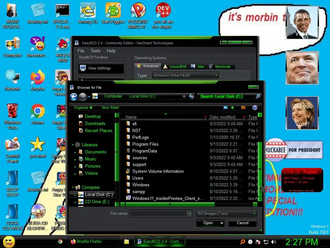Image resolution: width=330 pixels, height=248 pixels.
Task: Open the recent pages arrow beside Forward
Action: pyautogui.click(x=89, y=97)
